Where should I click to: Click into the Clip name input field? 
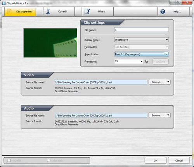click(x=142, y=30)
